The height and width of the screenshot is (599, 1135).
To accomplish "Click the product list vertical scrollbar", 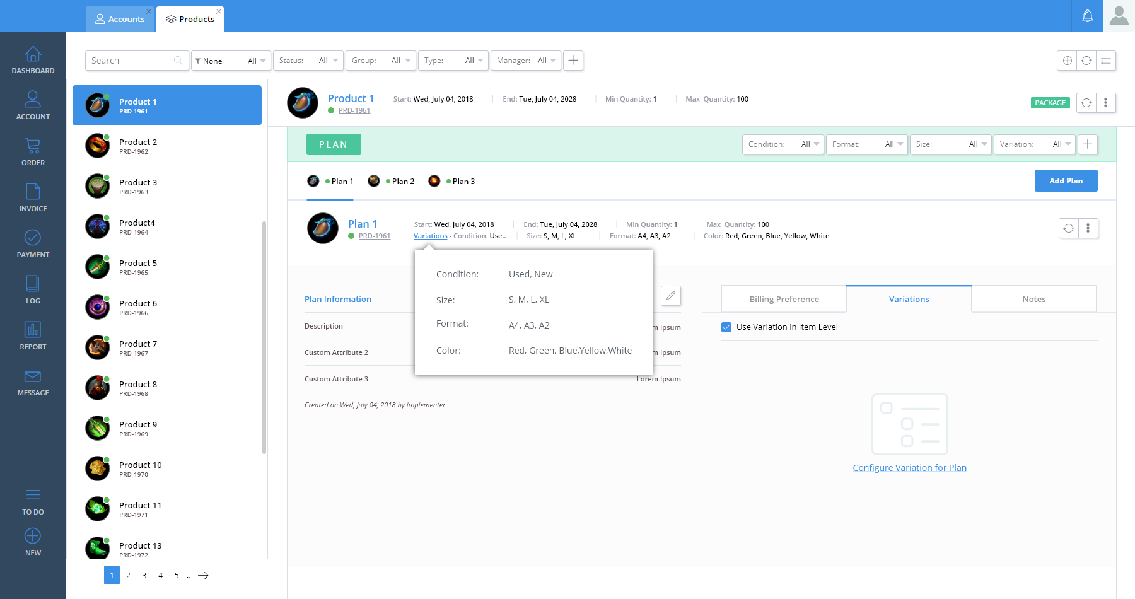I will tap(264, 337).
